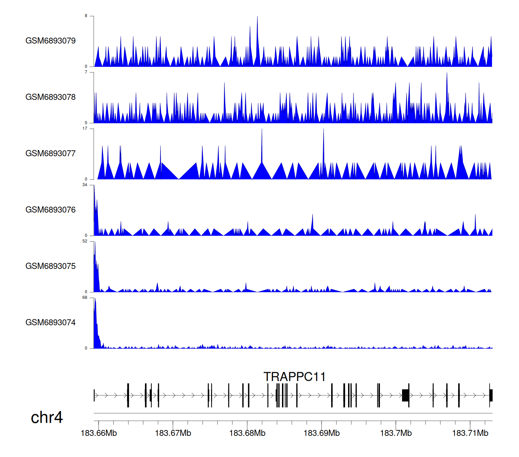The image size is (519, 457).
Task: Click the y-axis maximum value 17
Action: 85,128
